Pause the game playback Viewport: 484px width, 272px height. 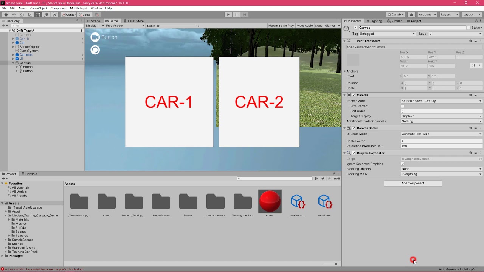[x=236, y=15]
